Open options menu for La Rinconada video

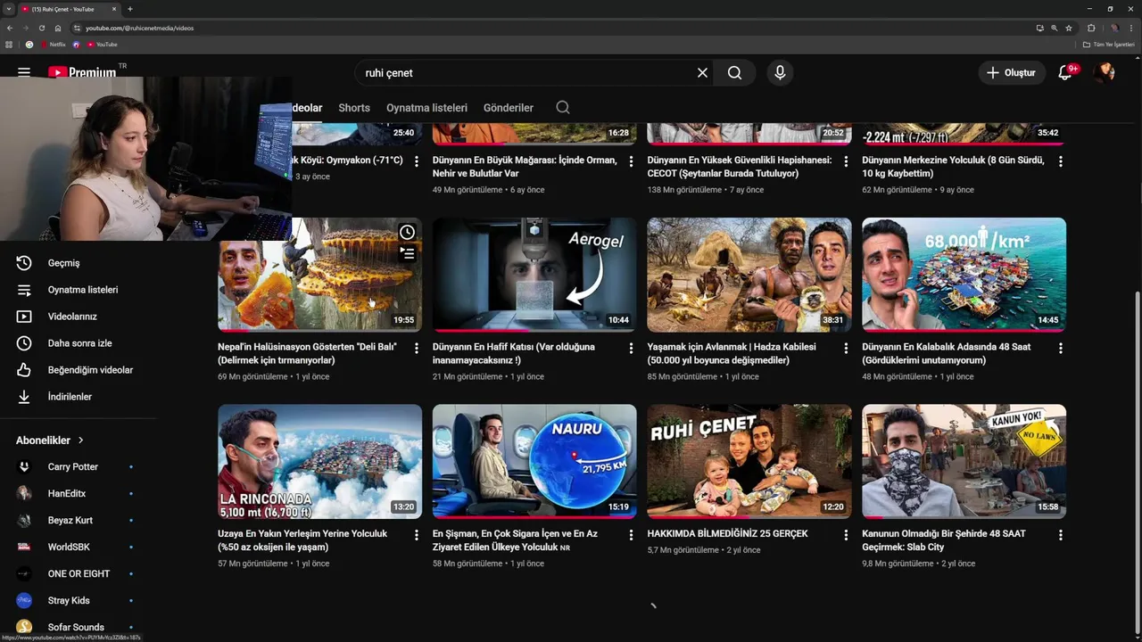[x=416, y=535]
